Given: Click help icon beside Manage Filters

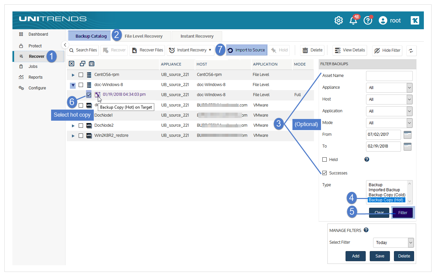Looking at the screenshot, I should (366, 230).
